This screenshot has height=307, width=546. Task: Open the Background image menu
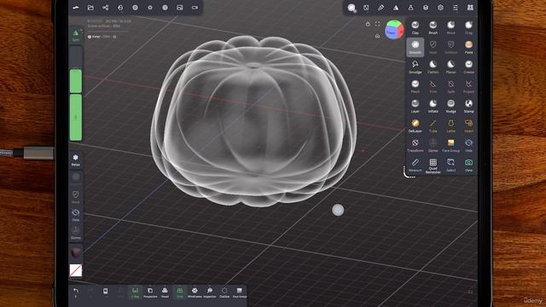point(180,8)
